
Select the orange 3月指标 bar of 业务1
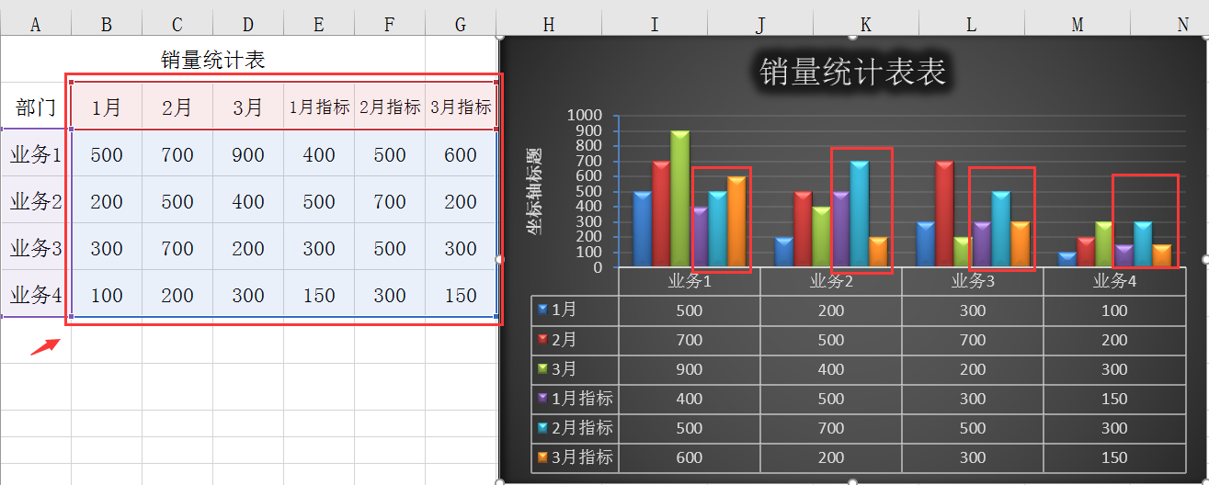click(736, 222)
